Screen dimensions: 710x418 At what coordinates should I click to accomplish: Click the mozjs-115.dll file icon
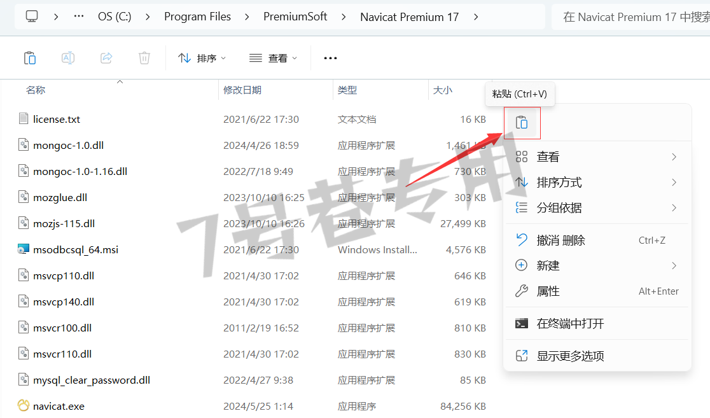(x=24, y=223)
